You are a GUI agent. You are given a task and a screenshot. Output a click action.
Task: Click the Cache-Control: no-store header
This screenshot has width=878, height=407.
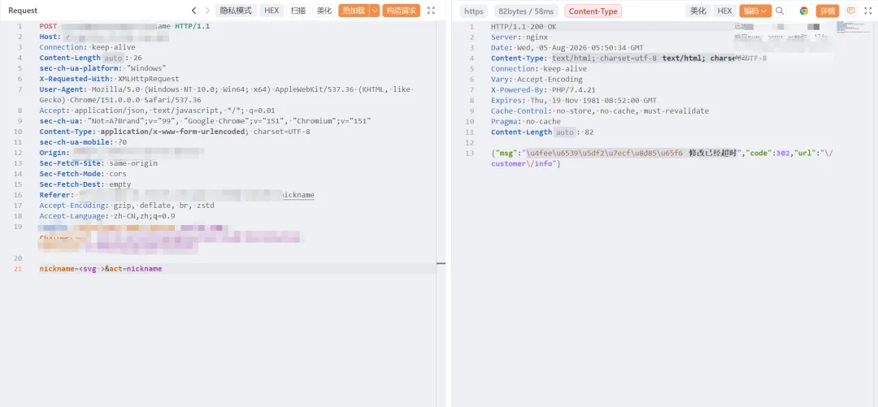click(x=600, y=110)
